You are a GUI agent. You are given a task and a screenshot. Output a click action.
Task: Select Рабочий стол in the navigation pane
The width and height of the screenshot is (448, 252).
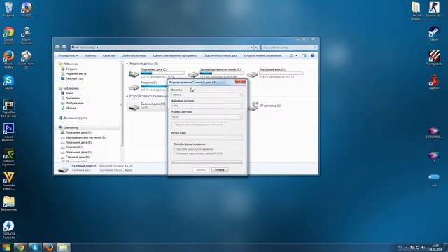(x=74, y=78)
